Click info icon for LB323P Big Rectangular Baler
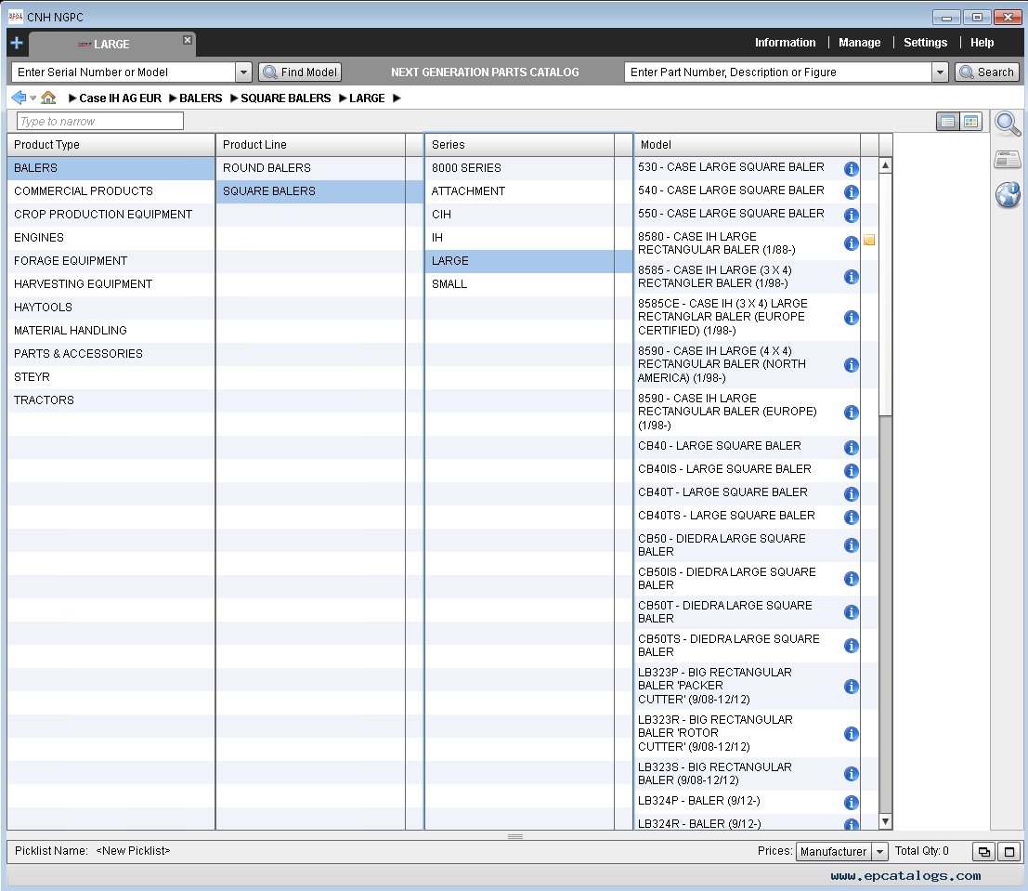The width and height of the screenshot is (1028, 891). tap(851, 687)
